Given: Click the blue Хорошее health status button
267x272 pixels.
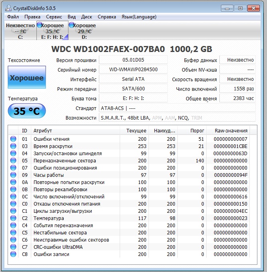Looking at the screenshot, I should [x=27, y=78].
